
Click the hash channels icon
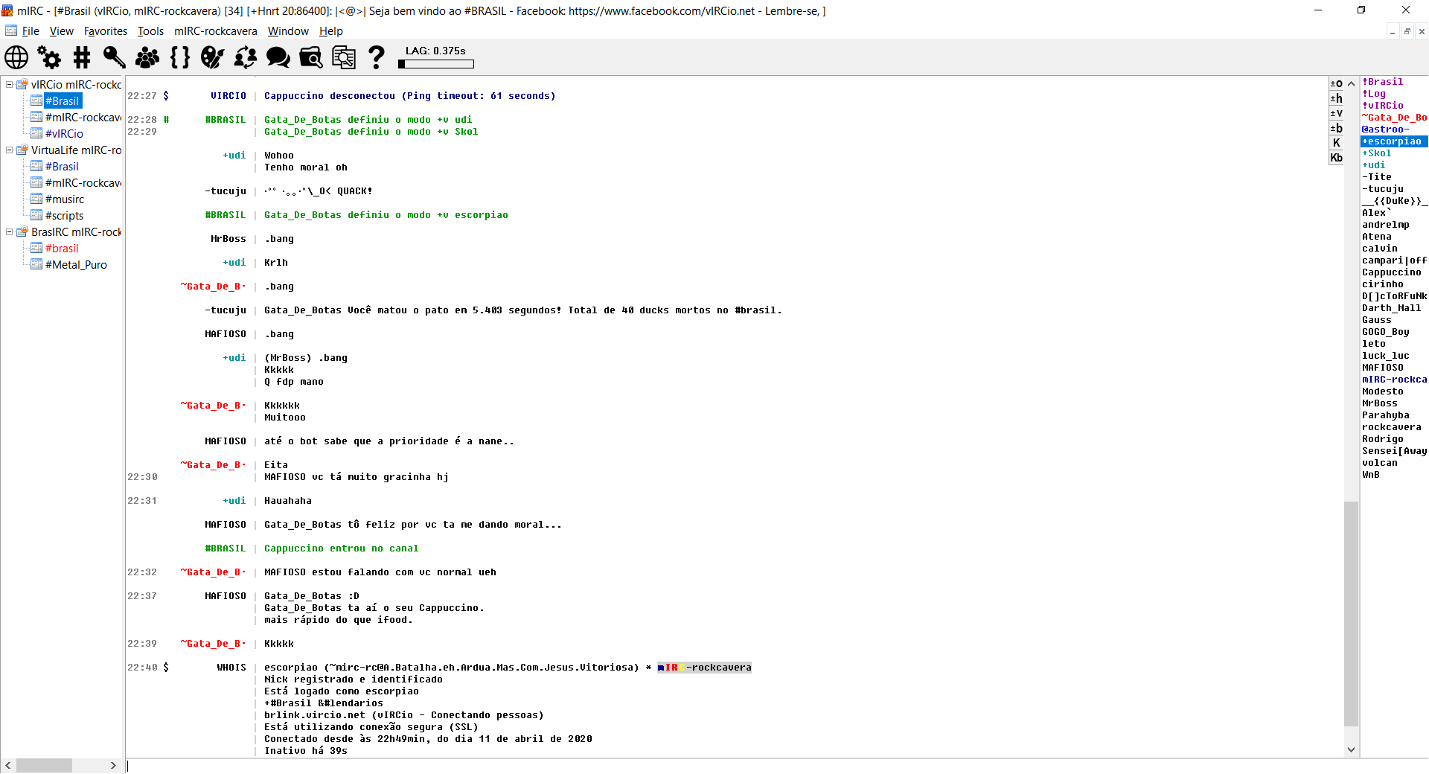point(82,57)
